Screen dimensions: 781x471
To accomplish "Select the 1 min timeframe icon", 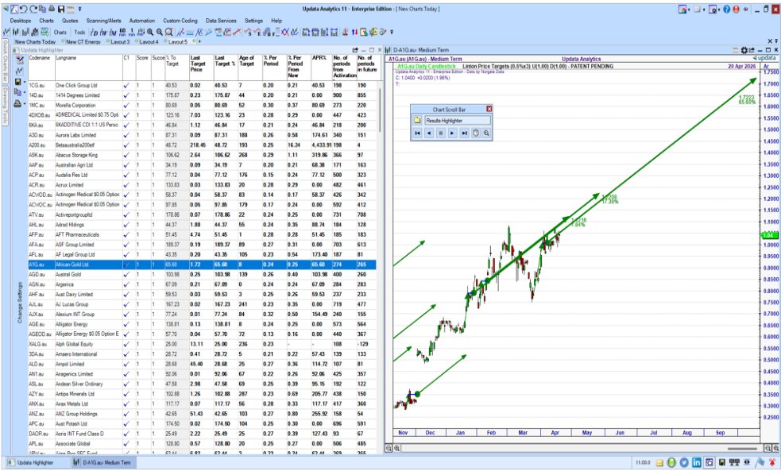I will click(132, 33).
